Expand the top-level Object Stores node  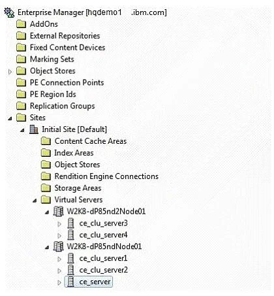10,71
